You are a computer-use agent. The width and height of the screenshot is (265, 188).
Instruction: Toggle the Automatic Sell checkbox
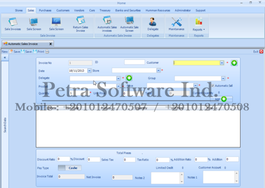[x=213, y=86]
